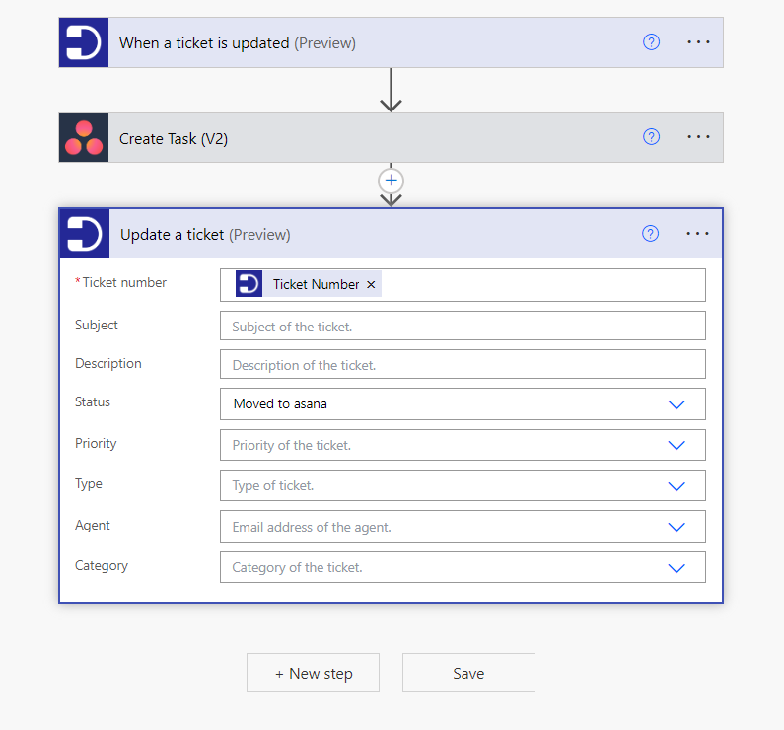Click the icon inside the Ticket Number token
784x730 pixels.
pyautogui.click(x=249, y=284)
